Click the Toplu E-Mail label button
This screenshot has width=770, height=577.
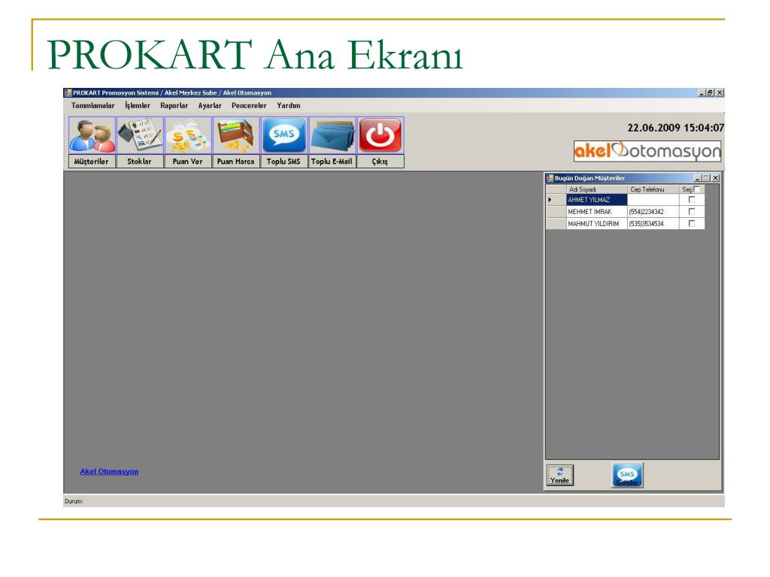332,162
